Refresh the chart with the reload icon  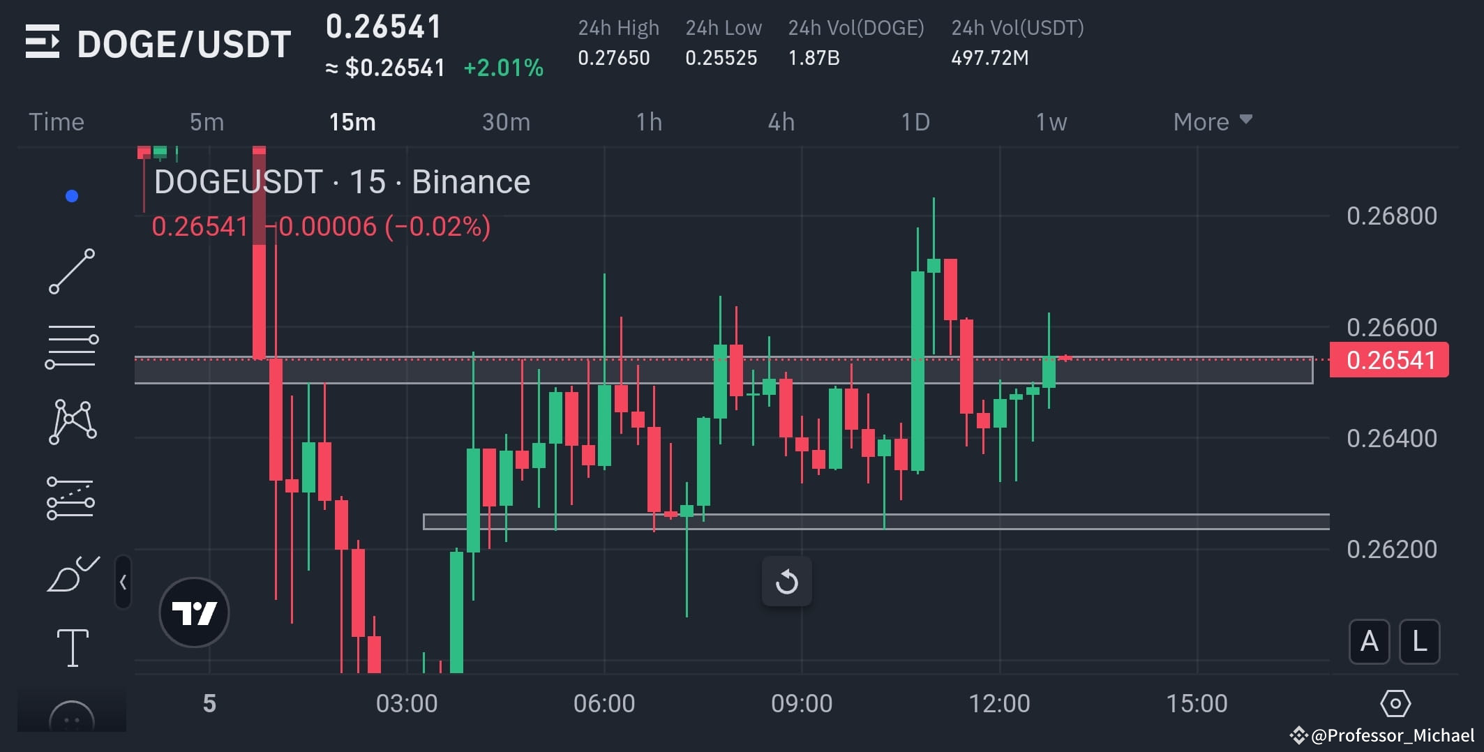(787, 581)
